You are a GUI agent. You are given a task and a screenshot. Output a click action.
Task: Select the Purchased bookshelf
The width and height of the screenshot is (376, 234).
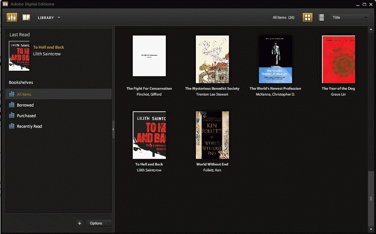(x=58, y=116)
